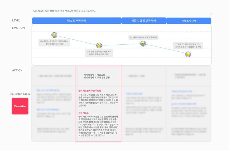Click the speech bubble about 배송 단계는 알겠는데
The width and height of the screenshot is (229, 151).
[54, 42]
